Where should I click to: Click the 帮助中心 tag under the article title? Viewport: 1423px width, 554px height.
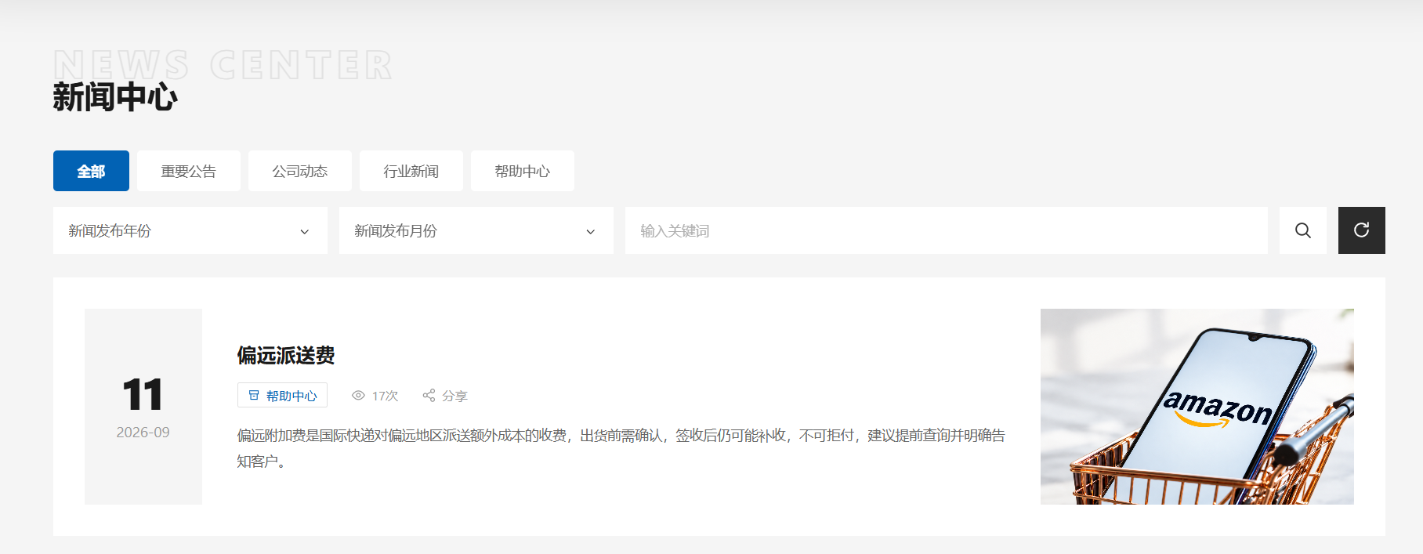282,396
